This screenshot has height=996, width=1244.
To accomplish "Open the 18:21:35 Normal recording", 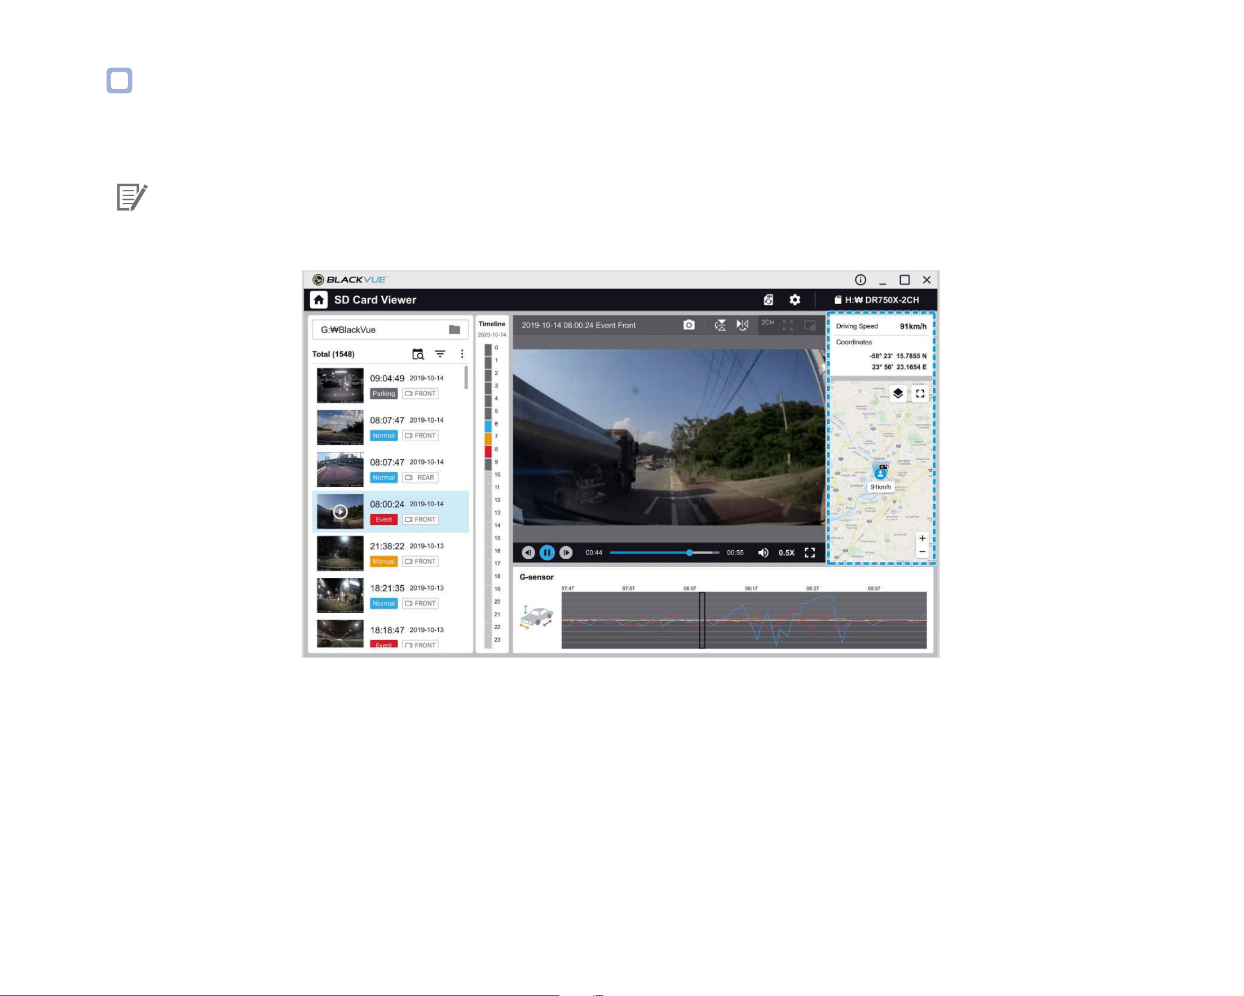I will [x=390, y=596].
